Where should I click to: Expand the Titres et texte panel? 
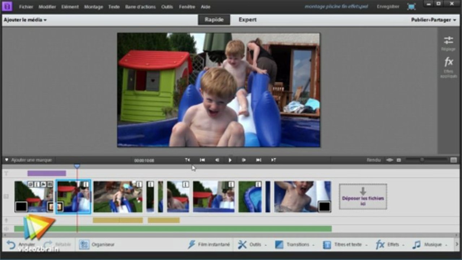345,244
